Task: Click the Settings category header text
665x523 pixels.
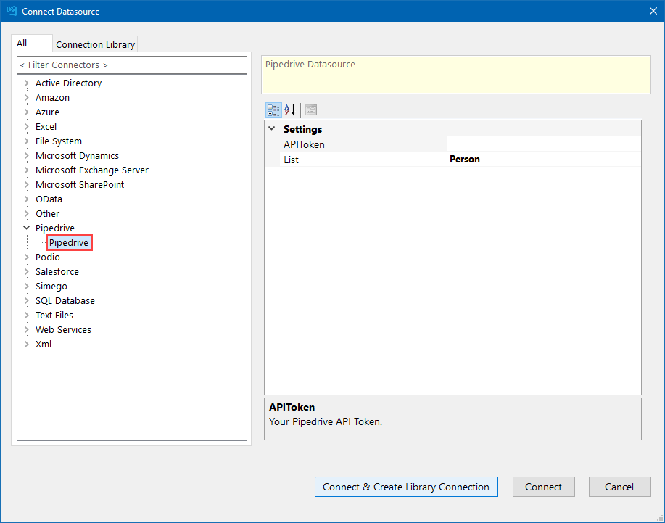Action: click(x=303, y=129)
